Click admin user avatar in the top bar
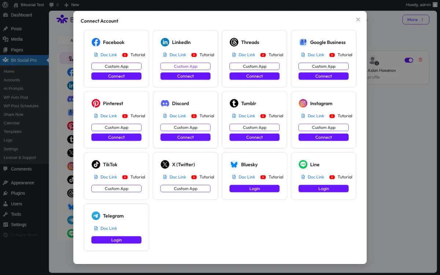 [435, 5]
